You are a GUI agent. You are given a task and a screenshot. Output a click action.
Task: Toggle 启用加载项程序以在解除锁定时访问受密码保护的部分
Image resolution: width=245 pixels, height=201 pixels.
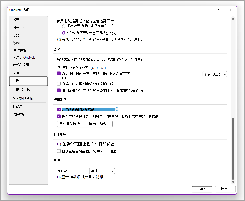(x=59, y=90)
